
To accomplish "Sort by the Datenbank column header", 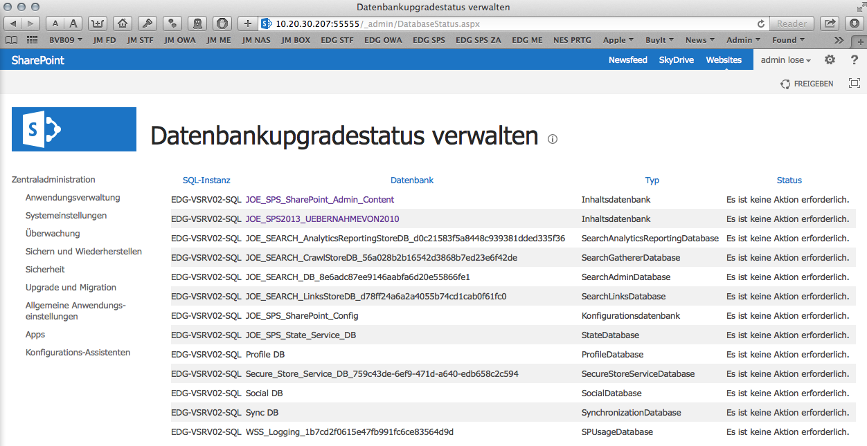I will [412, 180].
